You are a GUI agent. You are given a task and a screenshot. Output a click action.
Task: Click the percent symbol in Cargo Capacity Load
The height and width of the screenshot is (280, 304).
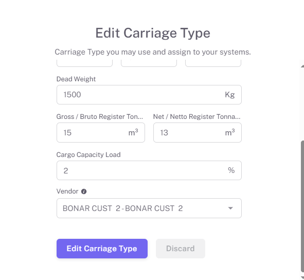click(x=231, y=170)
